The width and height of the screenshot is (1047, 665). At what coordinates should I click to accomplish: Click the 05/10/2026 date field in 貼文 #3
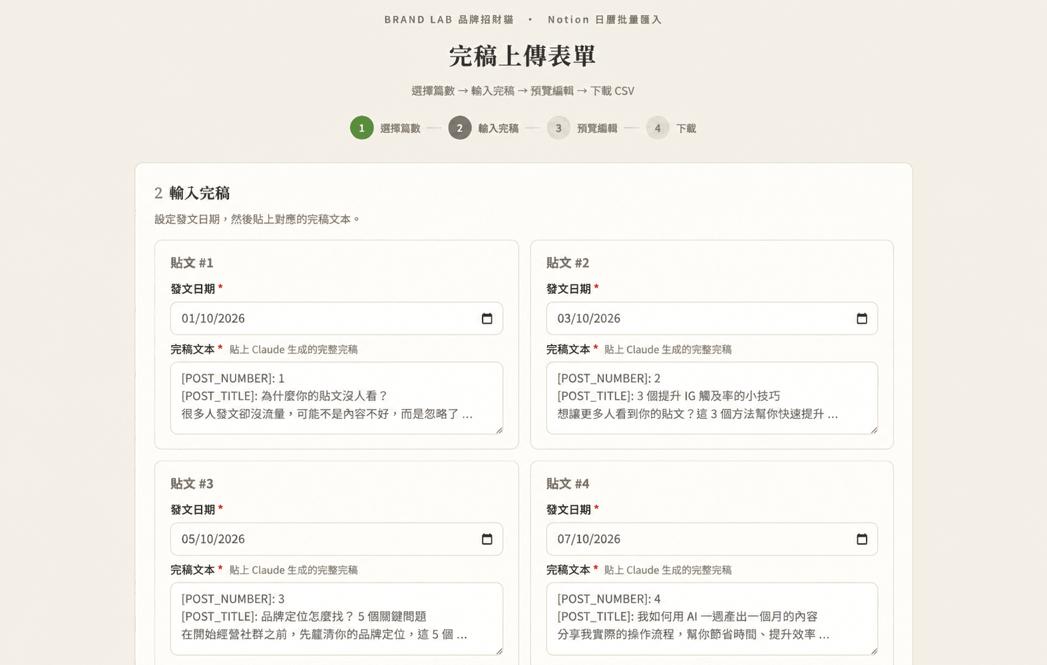(337, 539)
